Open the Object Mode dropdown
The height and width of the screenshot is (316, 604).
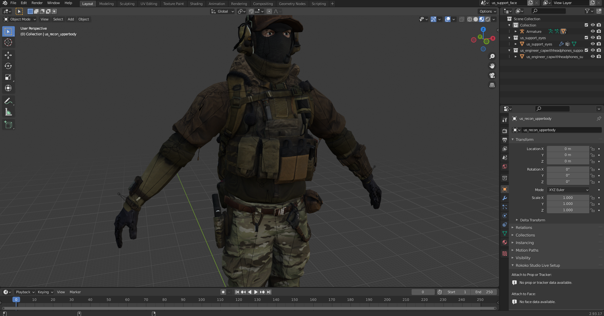coord(20,19)
